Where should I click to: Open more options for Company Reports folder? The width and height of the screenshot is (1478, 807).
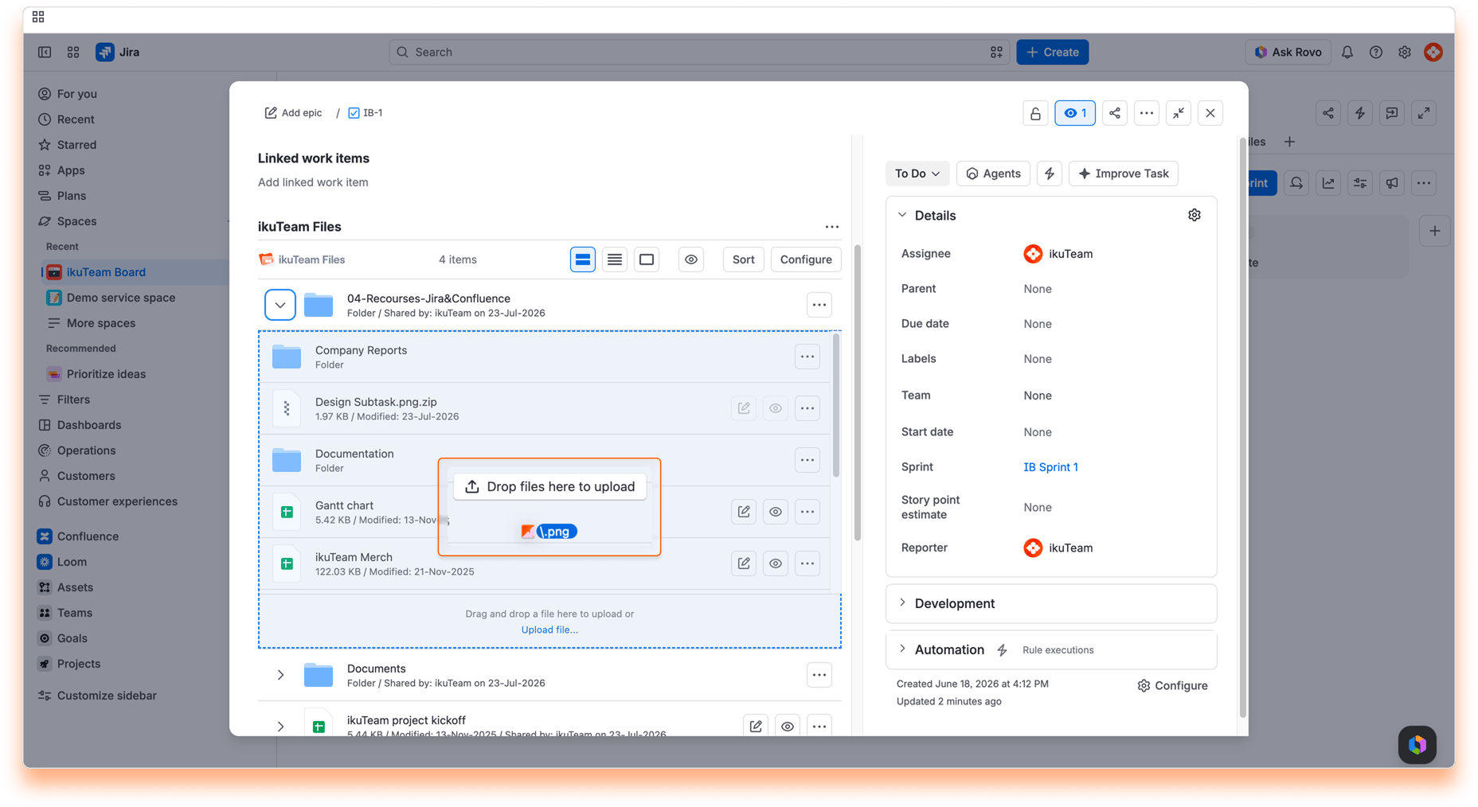coord(807,357)
